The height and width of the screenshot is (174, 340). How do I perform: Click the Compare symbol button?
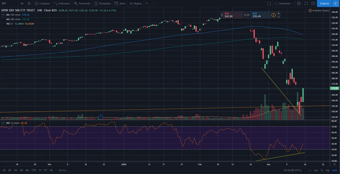point(42,3)
